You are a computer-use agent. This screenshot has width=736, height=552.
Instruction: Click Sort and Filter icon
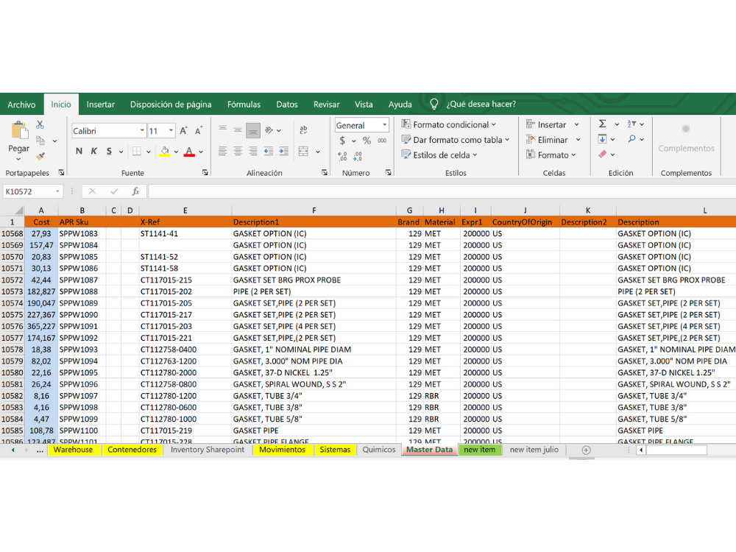tap(631, 124)
